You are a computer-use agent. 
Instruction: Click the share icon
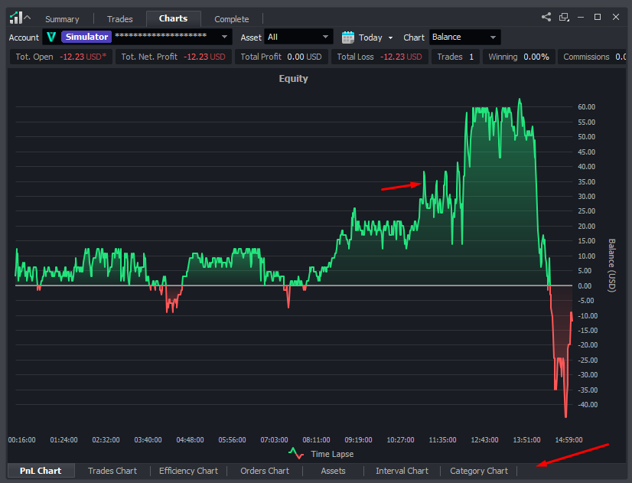click(x=546, y=17)
